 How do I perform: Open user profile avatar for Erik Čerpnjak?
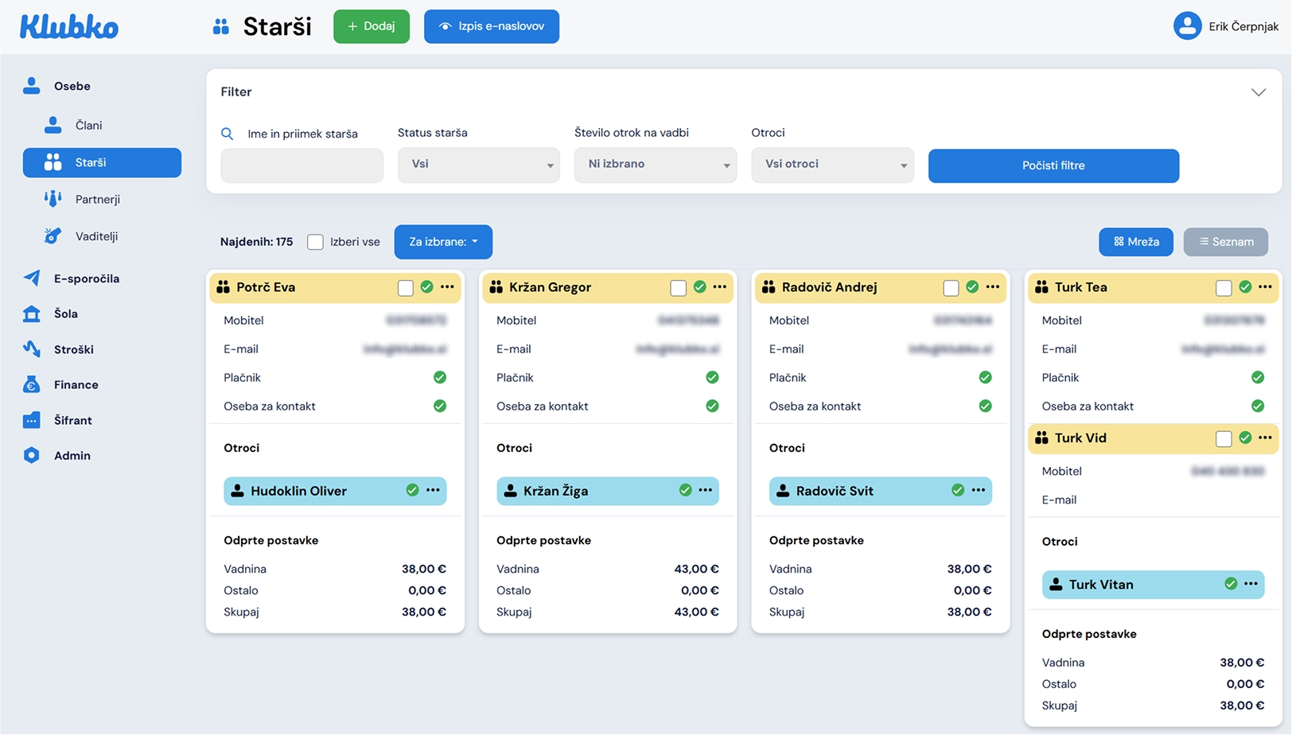(1187, 26)
